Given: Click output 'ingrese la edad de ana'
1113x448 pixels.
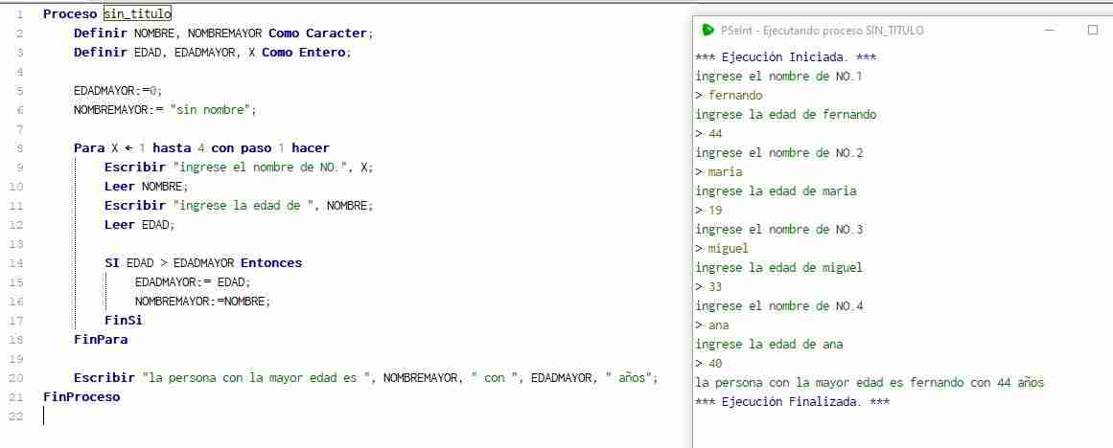Looking at the screenshot, I should (x=770, y=345).
